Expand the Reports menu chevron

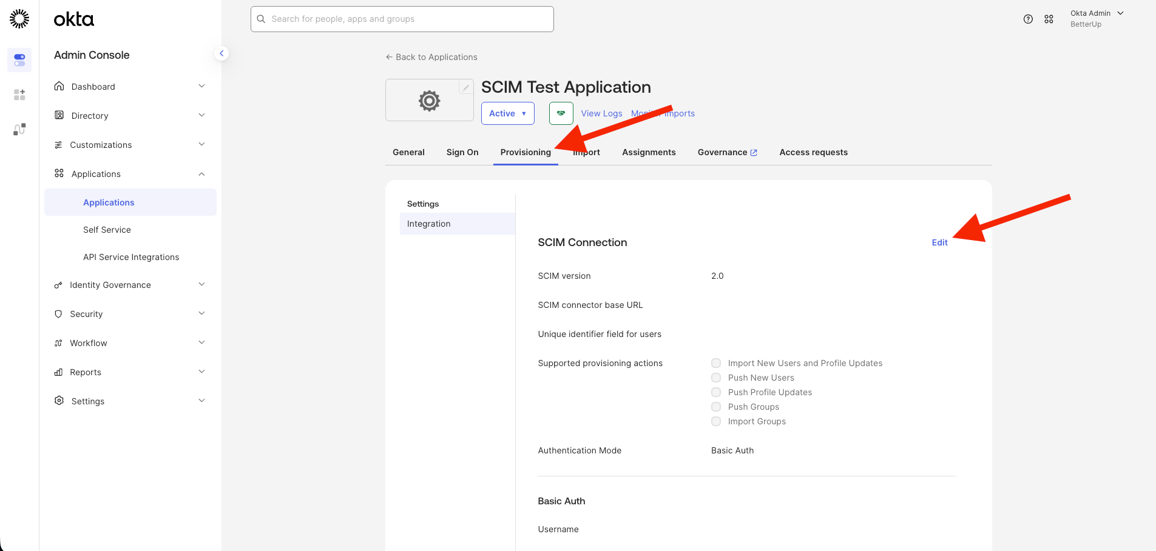(x=201, y=372)
